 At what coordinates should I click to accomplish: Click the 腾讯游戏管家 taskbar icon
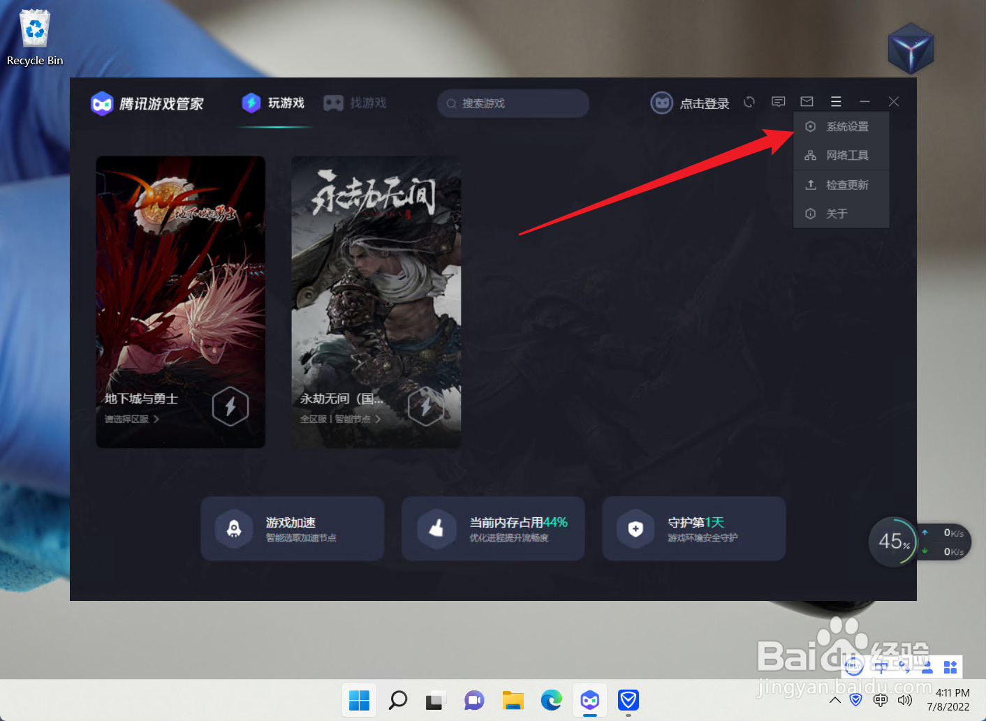pos(590,700)
